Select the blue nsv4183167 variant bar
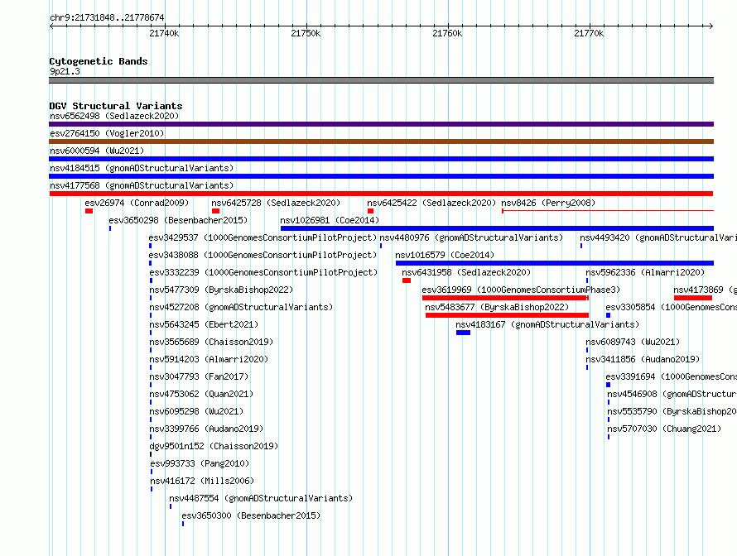Viewport: 737px width, 556px height. (464, 333)
